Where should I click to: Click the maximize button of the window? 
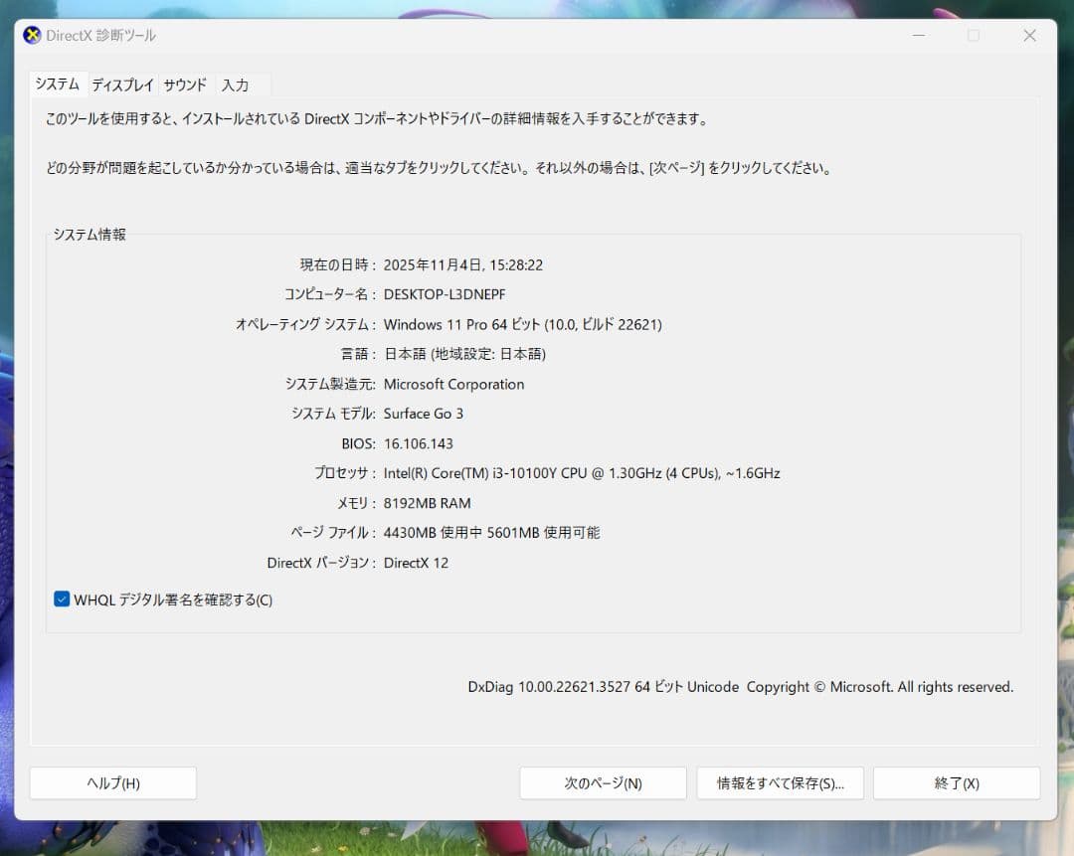pos(974,35)
